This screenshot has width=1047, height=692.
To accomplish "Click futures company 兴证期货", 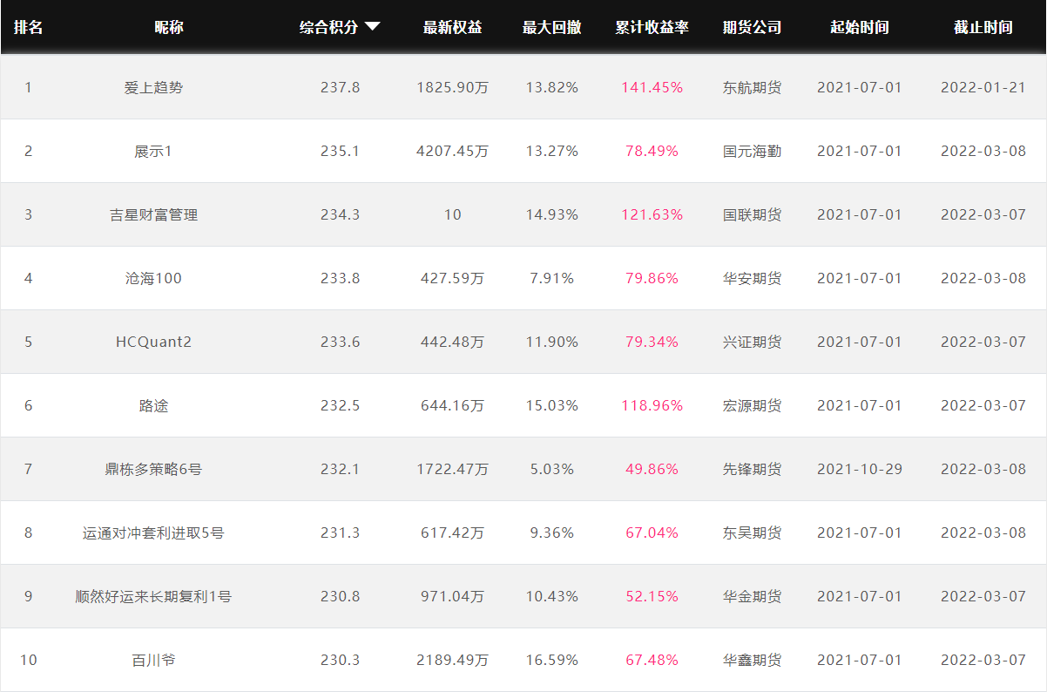I will coord(753,342).
